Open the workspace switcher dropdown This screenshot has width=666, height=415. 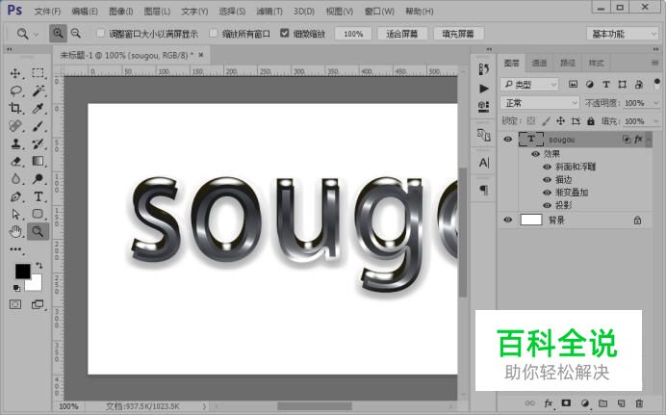pos(623,34)
